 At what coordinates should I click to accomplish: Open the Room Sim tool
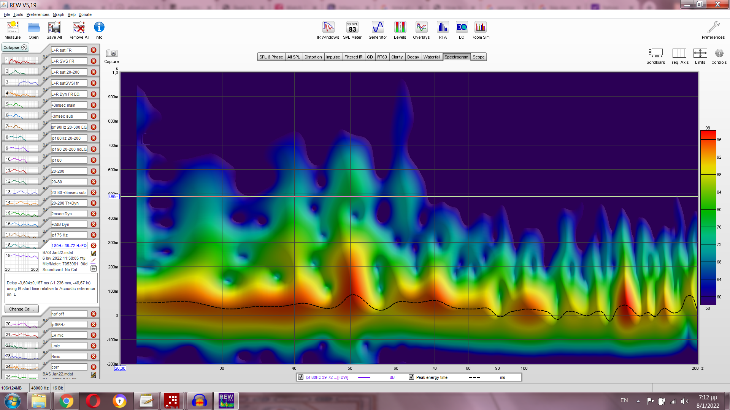coord(480,30)
